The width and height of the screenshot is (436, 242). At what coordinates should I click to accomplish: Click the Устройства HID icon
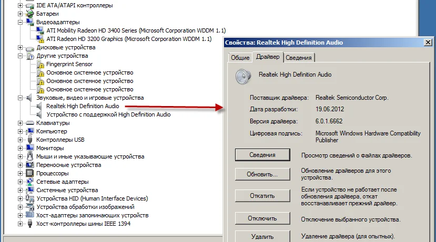(30, 198)
